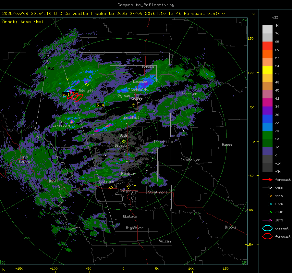Pick the purple 36–39 dBZ color swatch
Image resolution: width=292 pixels, height=273 pixels.
pyautogui.click(x=267, y=111)
